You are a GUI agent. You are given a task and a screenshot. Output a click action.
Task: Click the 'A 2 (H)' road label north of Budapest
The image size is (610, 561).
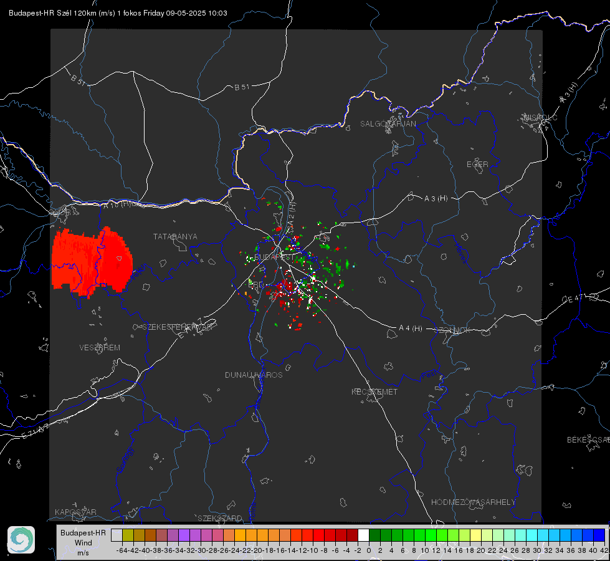pyautogui.click(x=292, y=214)
